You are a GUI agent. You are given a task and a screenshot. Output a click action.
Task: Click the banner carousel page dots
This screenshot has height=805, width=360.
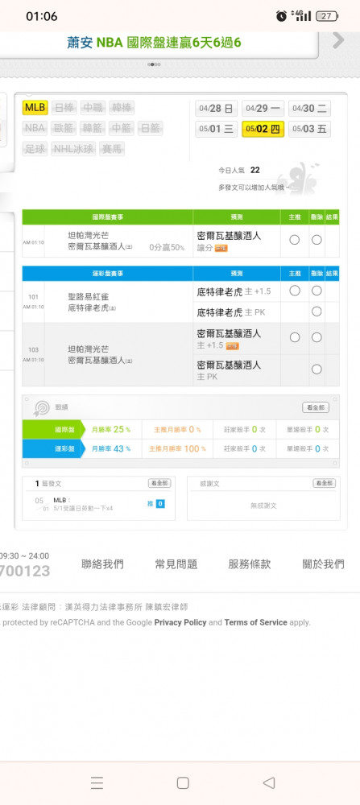point(154,64)
